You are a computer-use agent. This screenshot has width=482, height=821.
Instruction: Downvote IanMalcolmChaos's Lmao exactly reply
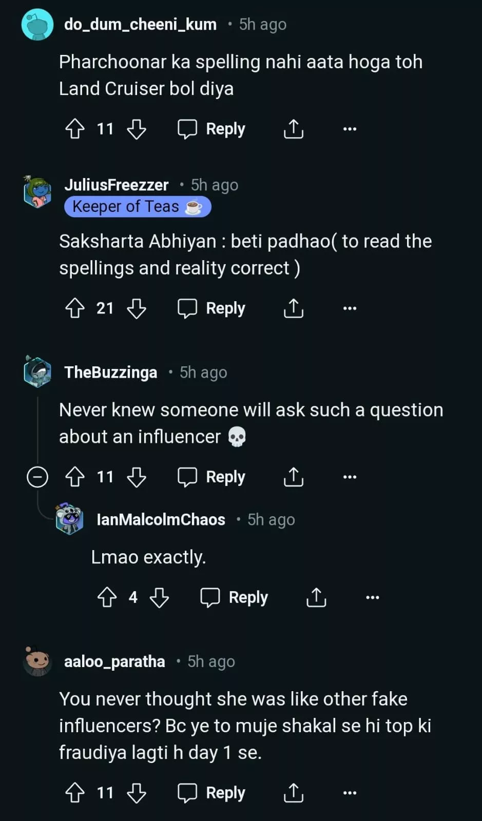click(159, 597)
